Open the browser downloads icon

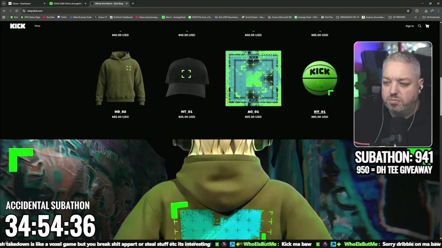pyautogui.click(x=426, y=11)
